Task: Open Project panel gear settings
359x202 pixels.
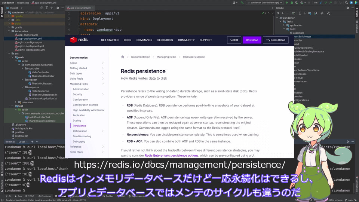Action: point(58,8)
